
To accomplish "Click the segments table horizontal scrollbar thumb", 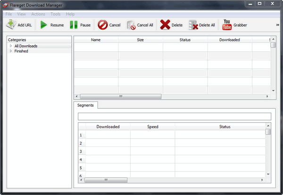I will coord(106,180).
